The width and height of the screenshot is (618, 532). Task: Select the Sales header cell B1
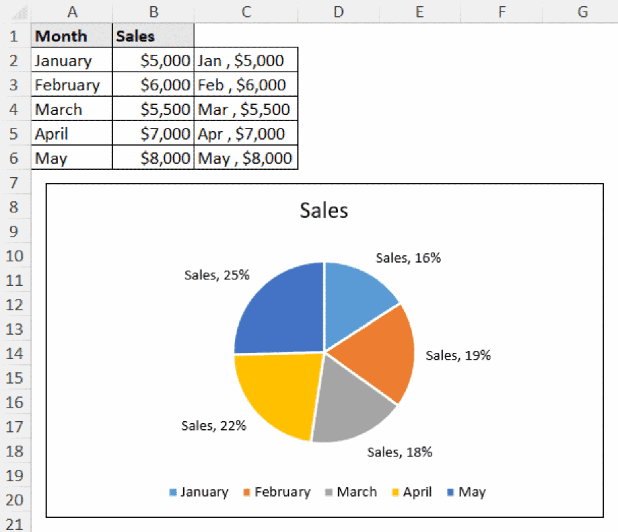tap(153, 36)
